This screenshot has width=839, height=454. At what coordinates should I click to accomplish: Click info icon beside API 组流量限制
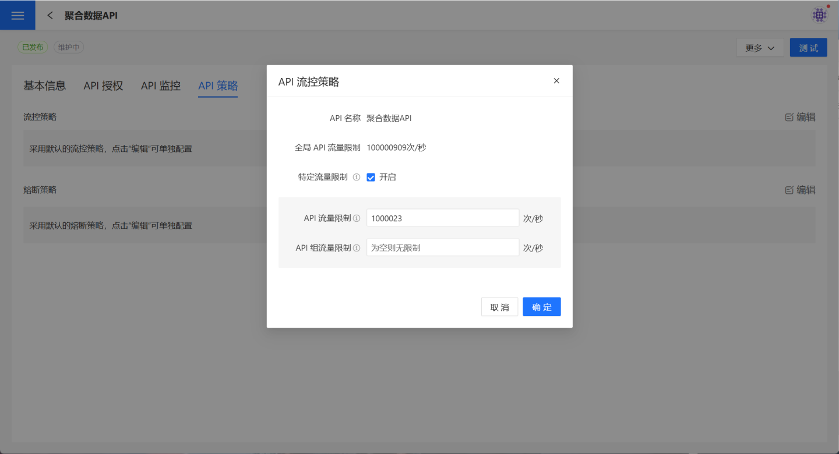tap(357, 248)
